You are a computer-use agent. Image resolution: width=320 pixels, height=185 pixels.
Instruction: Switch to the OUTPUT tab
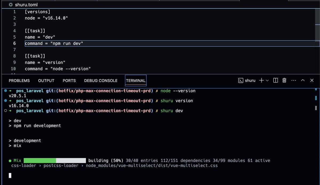point(46,80)
